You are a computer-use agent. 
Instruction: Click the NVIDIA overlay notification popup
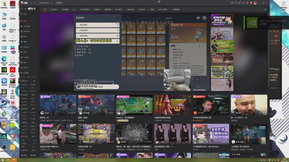pyautogui.click(x=266, y=22)
